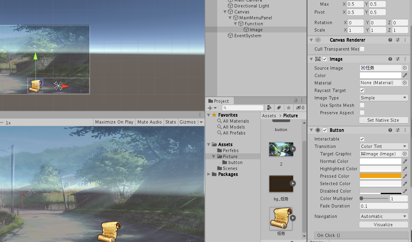Go to Assets in the Project breadcrumb
This screenshot has height=242, width=412.
[269, 115]
